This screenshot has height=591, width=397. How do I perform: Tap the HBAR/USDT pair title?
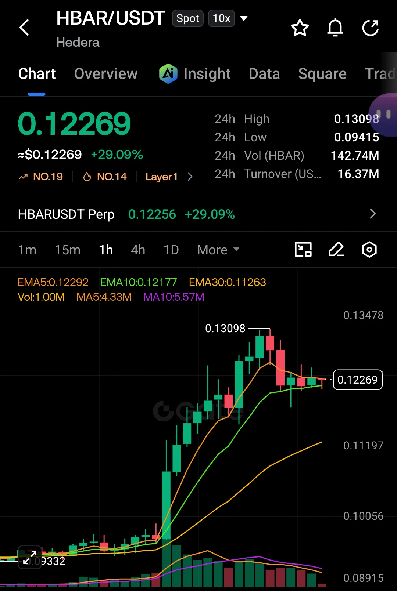click(x=110, y=18)
